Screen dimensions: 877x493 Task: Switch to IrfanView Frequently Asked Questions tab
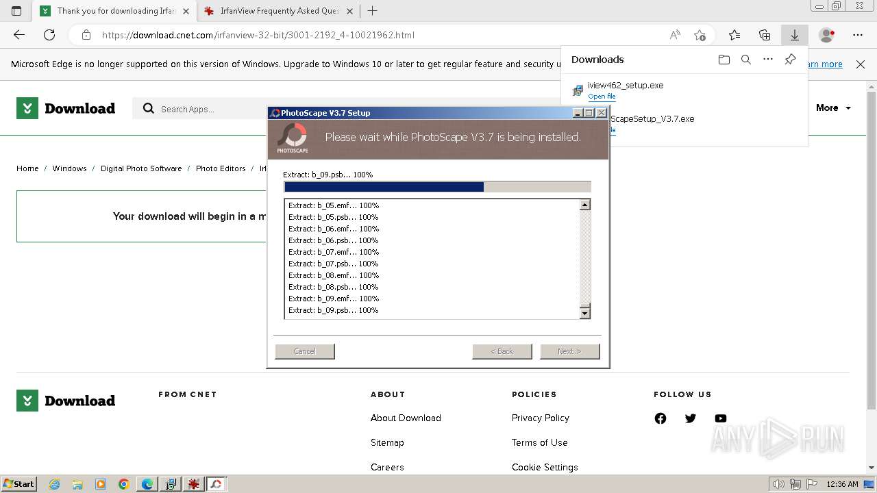[x=280, y=11]
